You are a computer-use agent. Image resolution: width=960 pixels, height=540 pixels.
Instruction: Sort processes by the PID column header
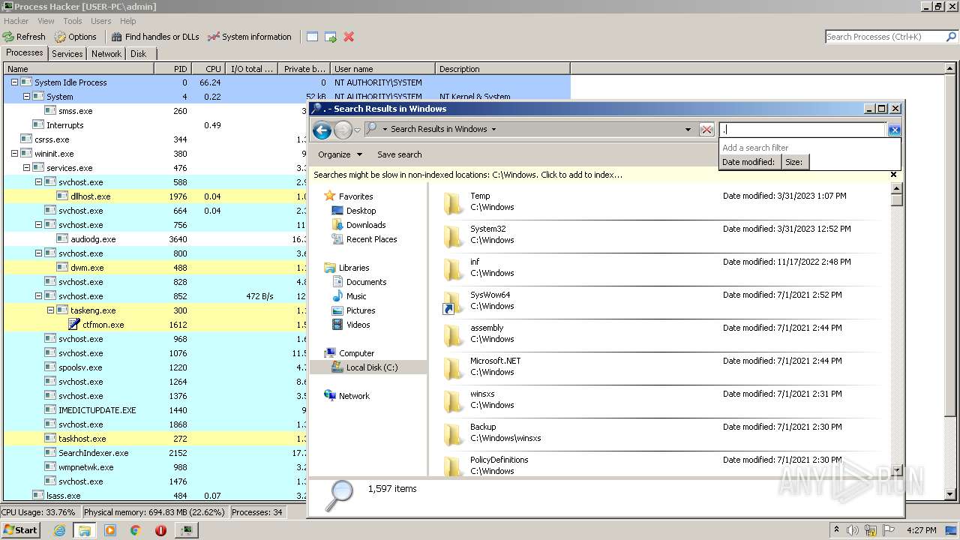tap(173, 69)
